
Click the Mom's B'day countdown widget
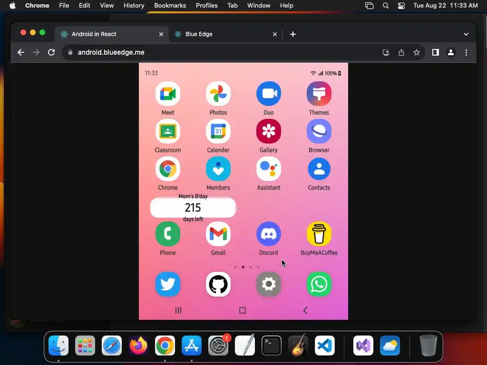click(x=193, y=208)
